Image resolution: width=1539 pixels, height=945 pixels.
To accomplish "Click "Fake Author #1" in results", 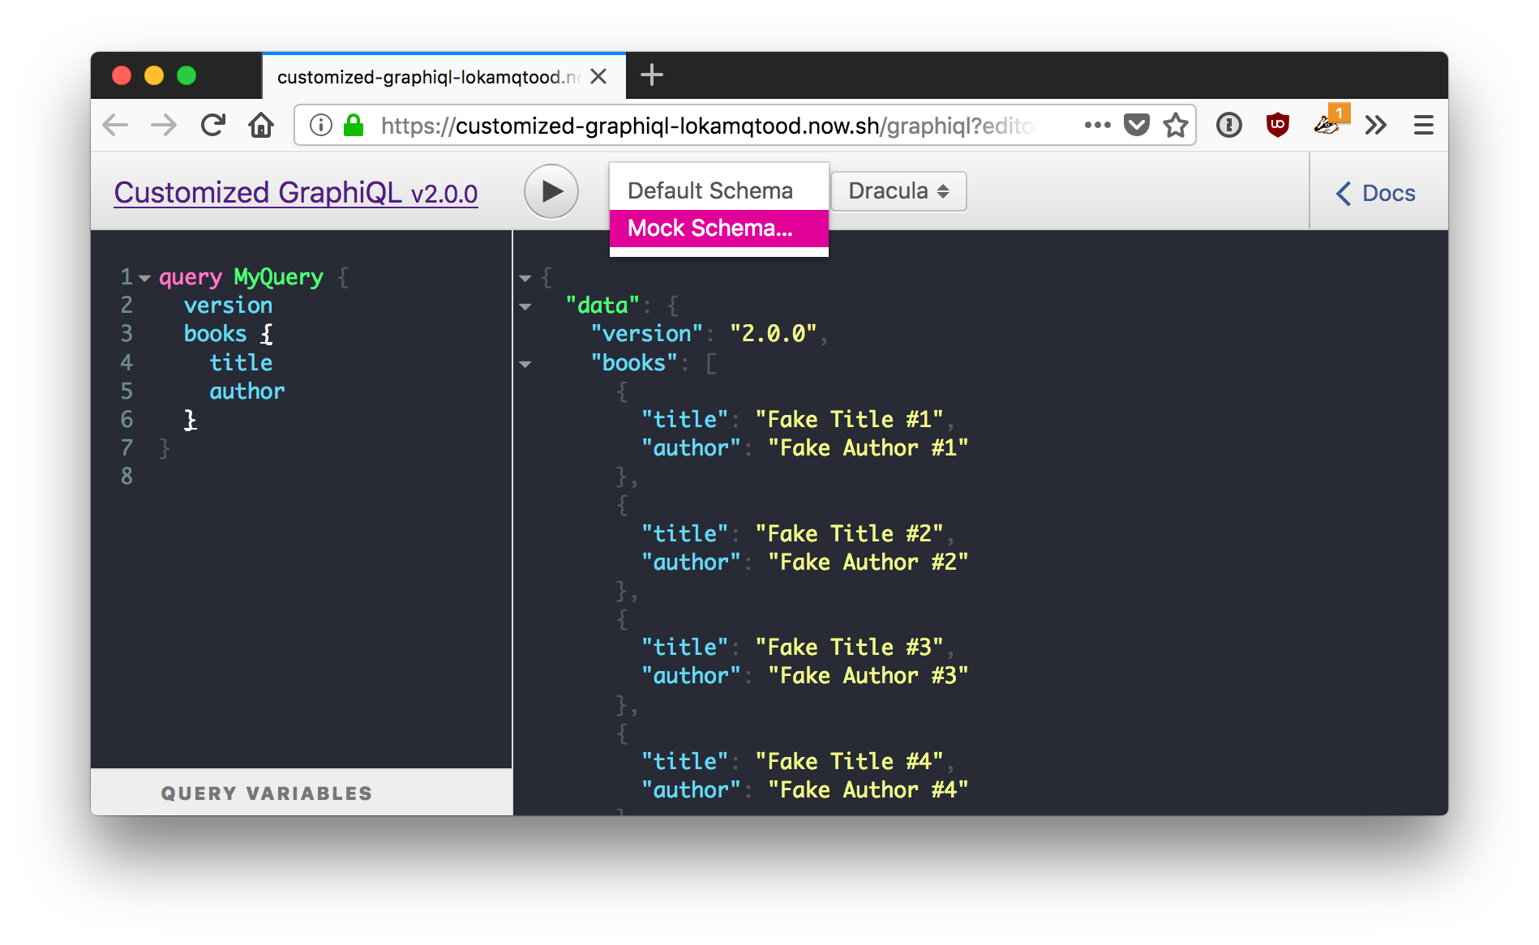I will (868, 447).
